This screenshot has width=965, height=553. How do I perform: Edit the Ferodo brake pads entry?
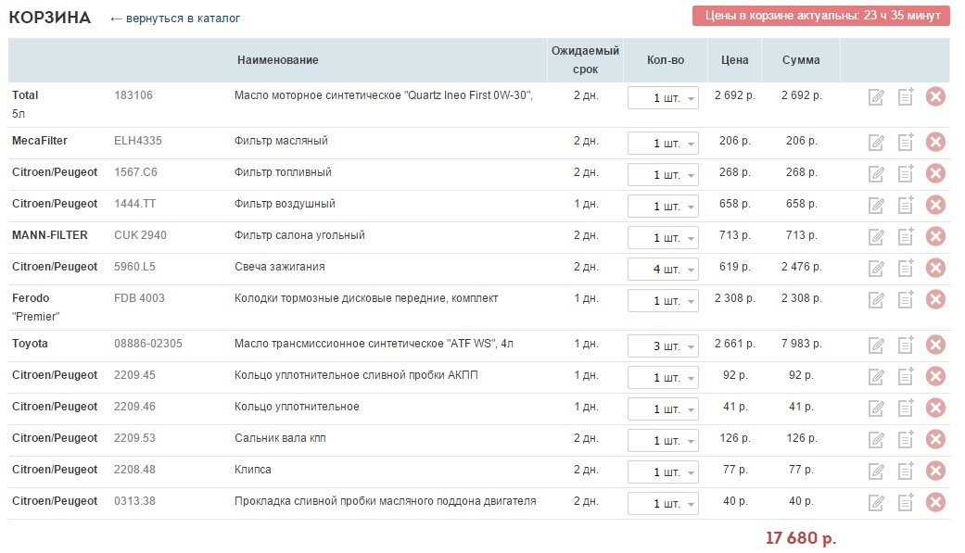click(876, 299)
